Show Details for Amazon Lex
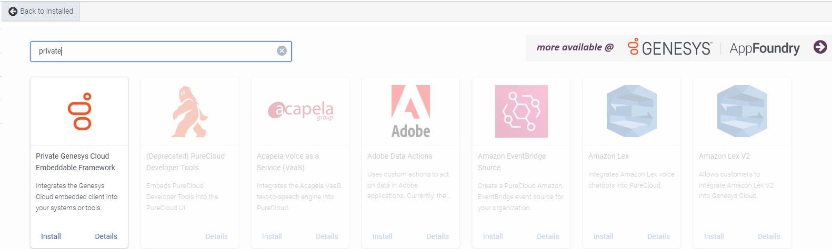The height and width of the screenshot is (249, 832). click(x=658, y=236)
